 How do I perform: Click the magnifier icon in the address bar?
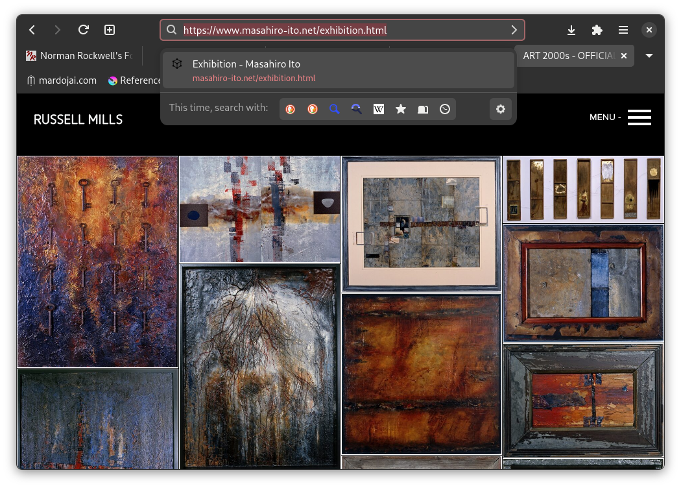point(172,30)
